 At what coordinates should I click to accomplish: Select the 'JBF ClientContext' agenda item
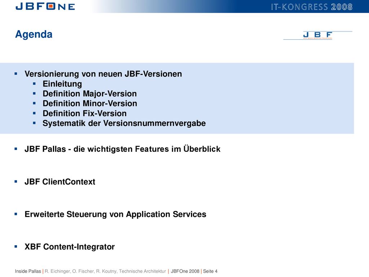point(60,182)
